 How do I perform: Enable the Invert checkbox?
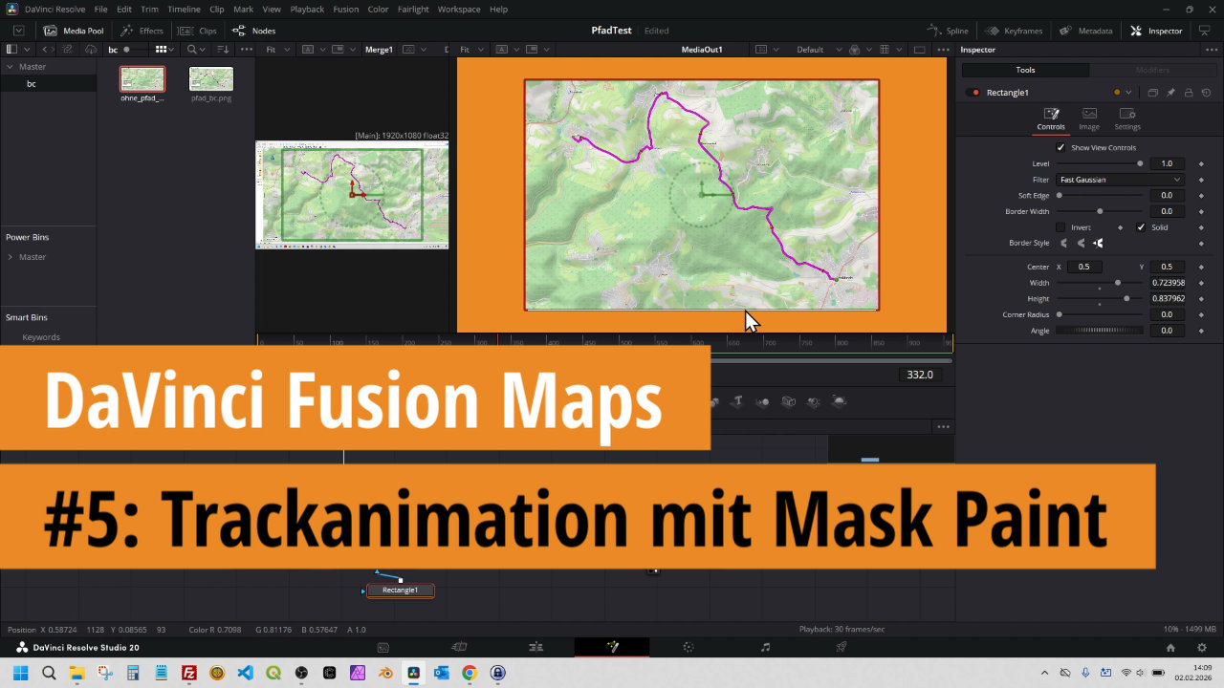coord(1060,227)
